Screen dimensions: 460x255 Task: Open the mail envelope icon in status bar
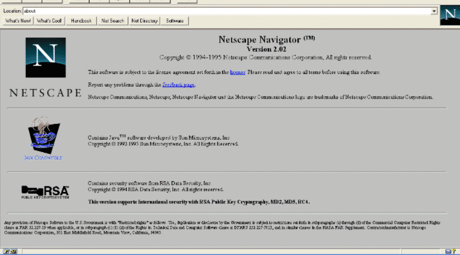(448, 251)
